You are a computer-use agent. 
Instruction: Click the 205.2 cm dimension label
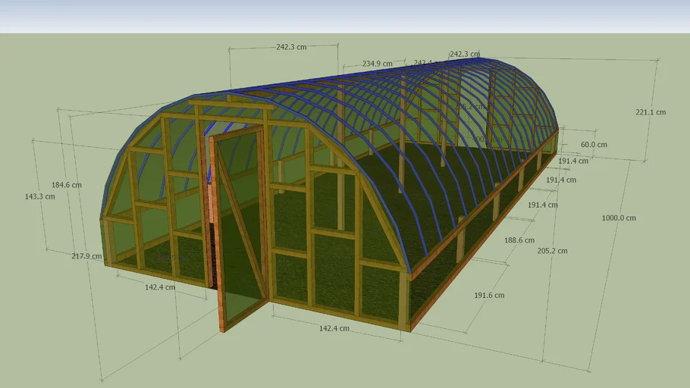point(552,251)
